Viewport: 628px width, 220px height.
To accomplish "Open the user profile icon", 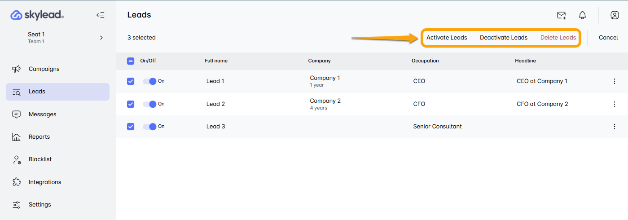I will tap(615, 15).
